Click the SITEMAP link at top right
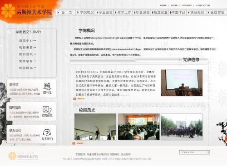This screenshot has width=227, height=166. coord(187,5)
